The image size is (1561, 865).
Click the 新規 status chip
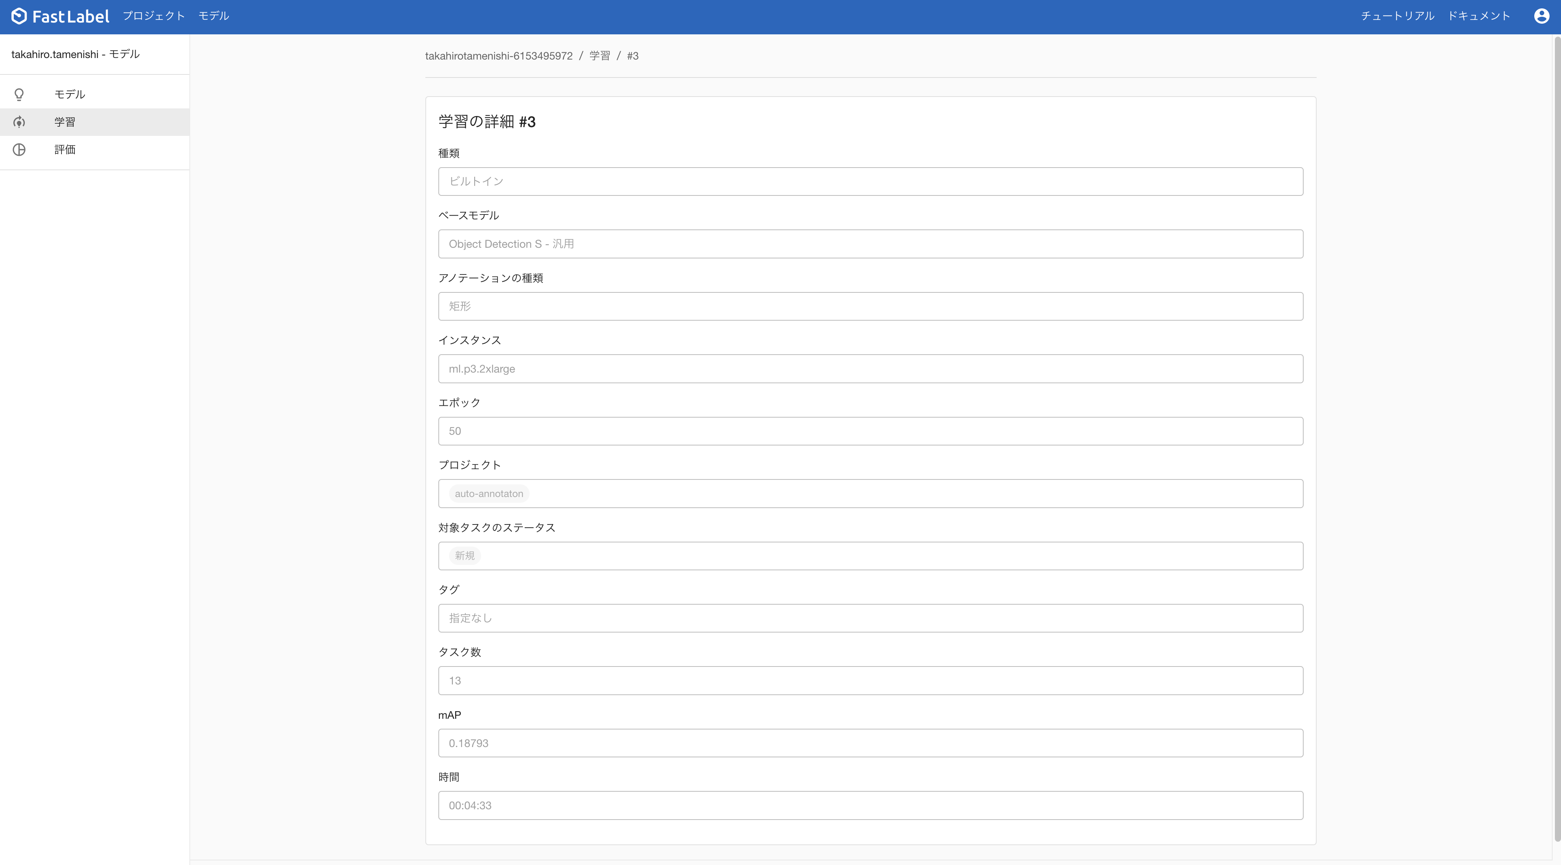464,556
